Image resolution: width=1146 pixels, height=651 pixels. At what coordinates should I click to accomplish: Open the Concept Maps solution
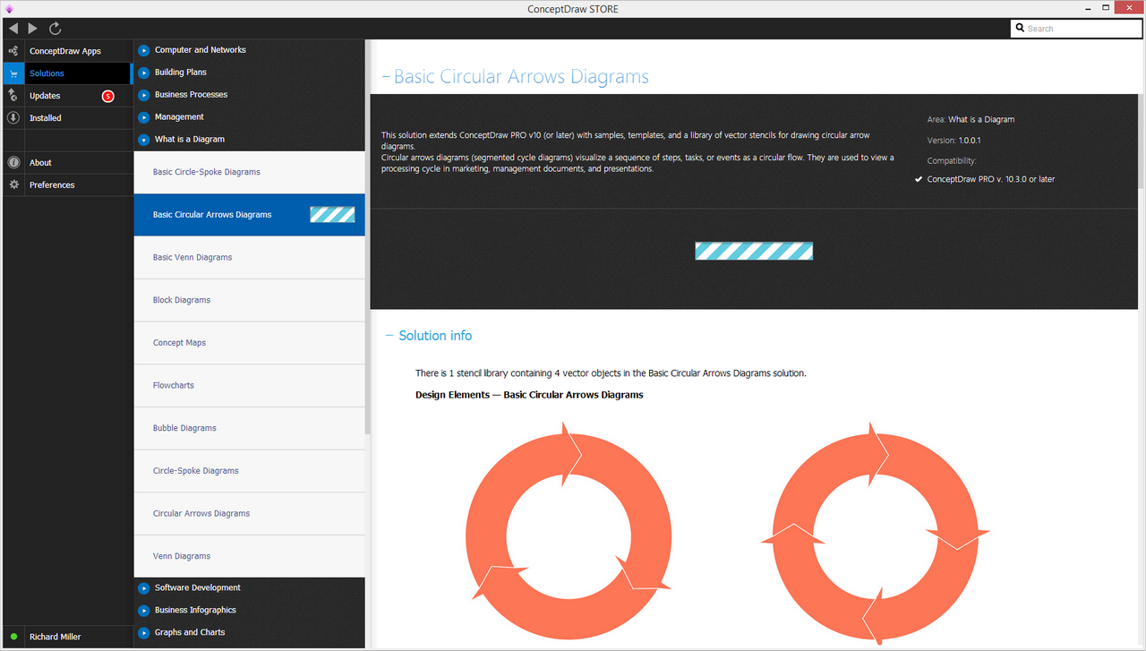[x=250, y=343]
